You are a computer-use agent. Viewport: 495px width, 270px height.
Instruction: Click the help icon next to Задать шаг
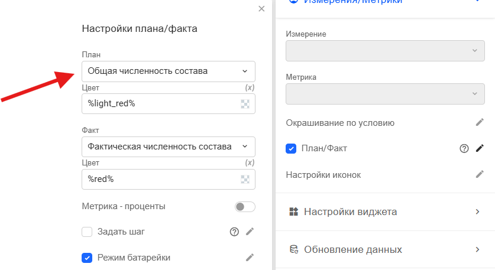click(234, 232)
